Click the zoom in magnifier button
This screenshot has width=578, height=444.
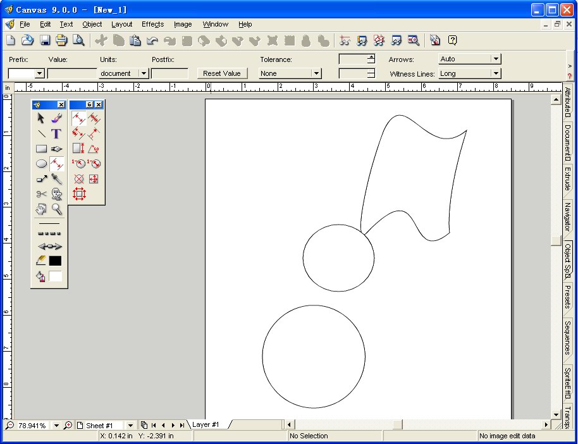coord(68,426)
